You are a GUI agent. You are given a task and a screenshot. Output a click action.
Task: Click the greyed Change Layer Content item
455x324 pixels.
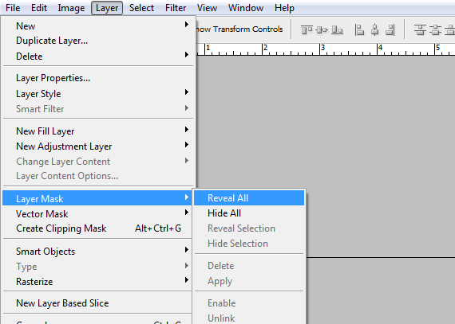click(x=97, y=162)
